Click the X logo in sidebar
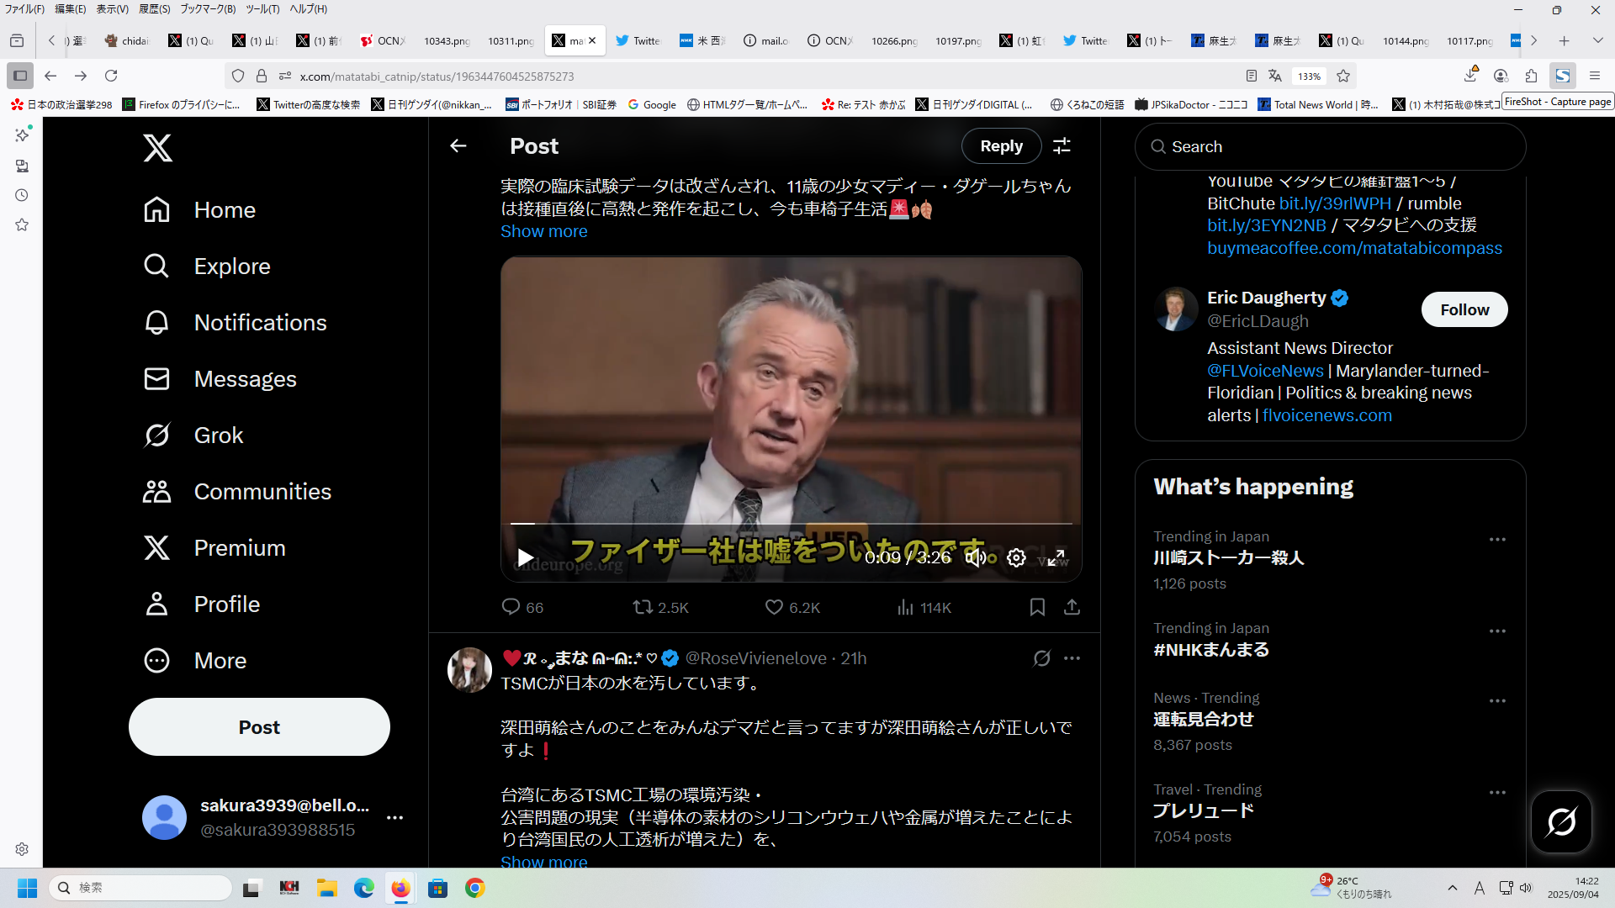 coord(157,148)
